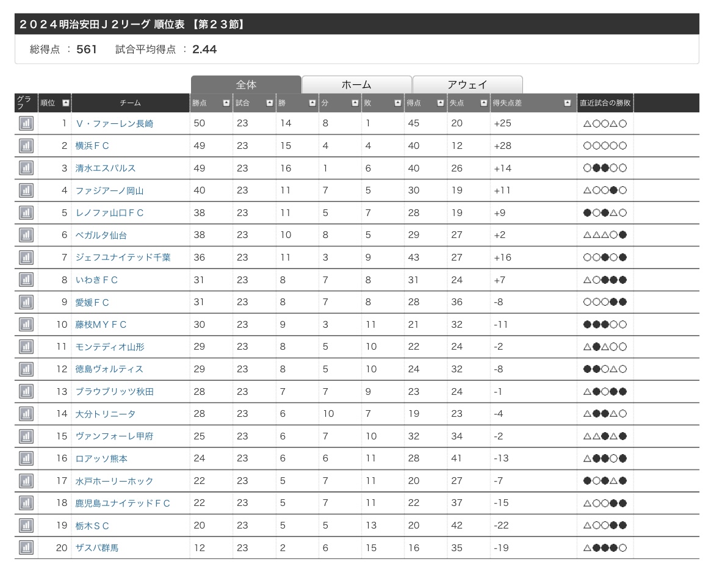Select goal difference value +28

[502, 146]
